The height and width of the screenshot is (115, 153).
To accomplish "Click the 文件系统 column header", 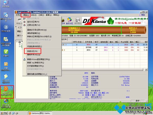I will tap(88, 42).
